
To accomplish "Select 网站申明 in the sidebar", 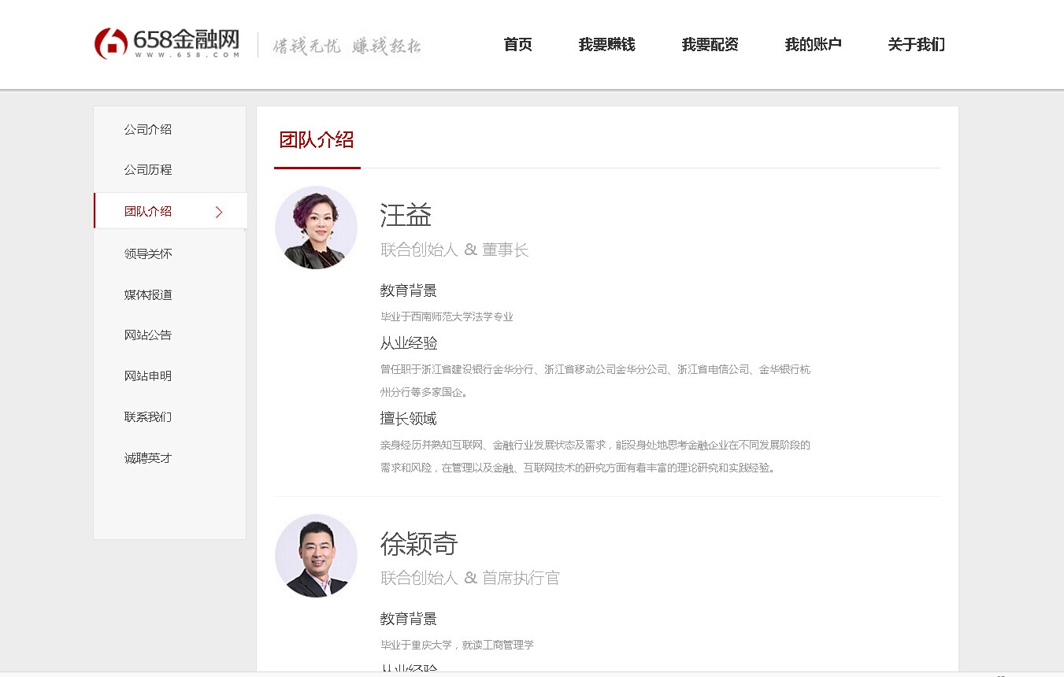I will click(x=147, y=375).
